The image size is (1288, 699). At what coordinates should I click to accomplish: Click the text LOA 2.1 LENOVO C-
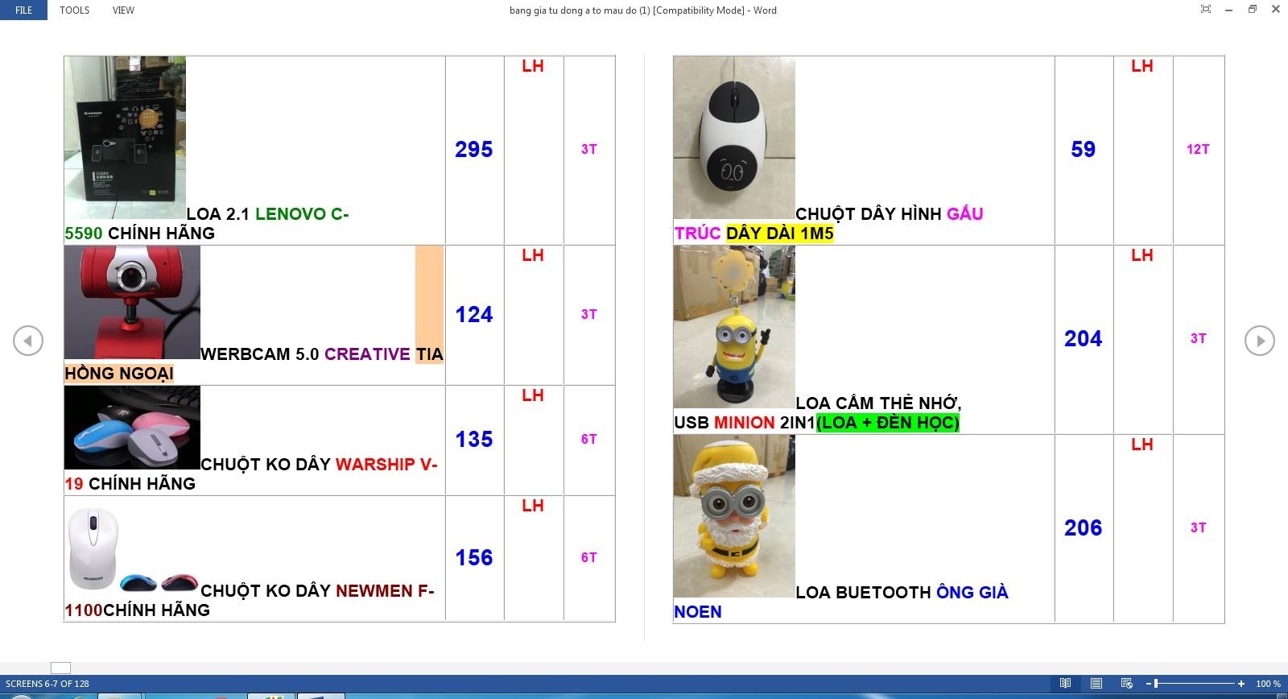click(x=268, y=214)
